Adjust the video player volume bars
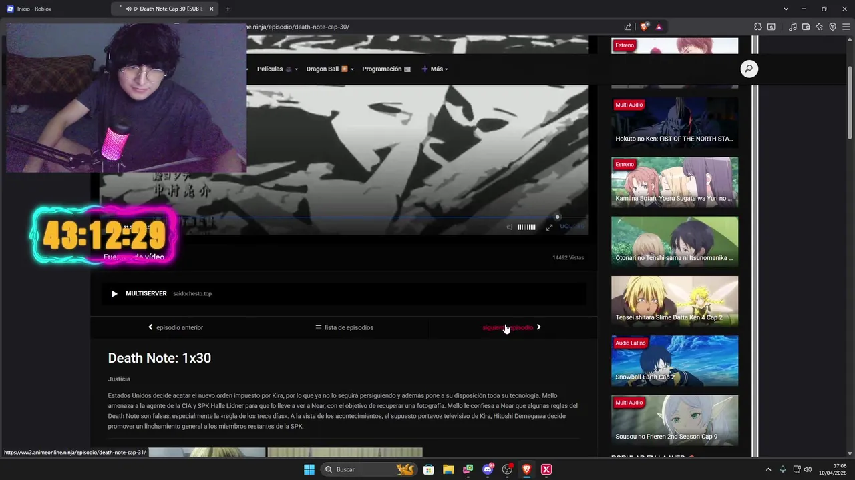 pyautogui.click(x=526, y=227)
